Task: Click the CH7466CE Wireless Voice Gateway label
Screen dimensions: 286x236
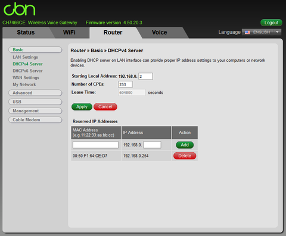Action: [x=40, y=23]
